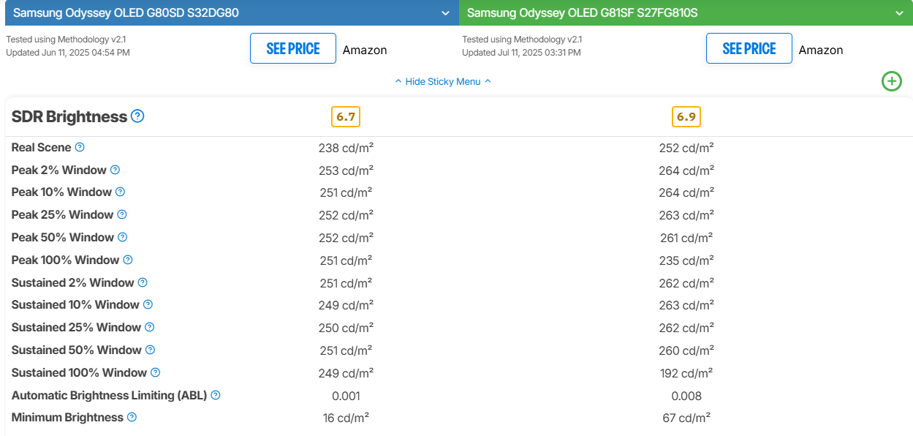Screen dimensions: 913x436
Task: Click 'Updated Jun 11, 2025 04:54 PM' text
Action: (x=68, y=53)
